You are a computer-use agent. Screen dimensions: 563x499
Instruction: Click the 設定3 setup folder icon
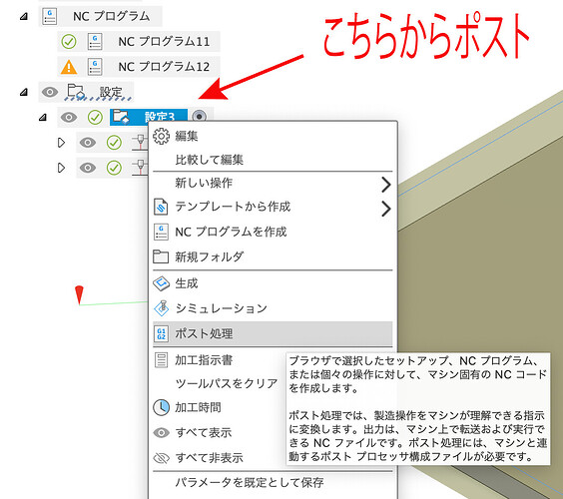point(121,117)
